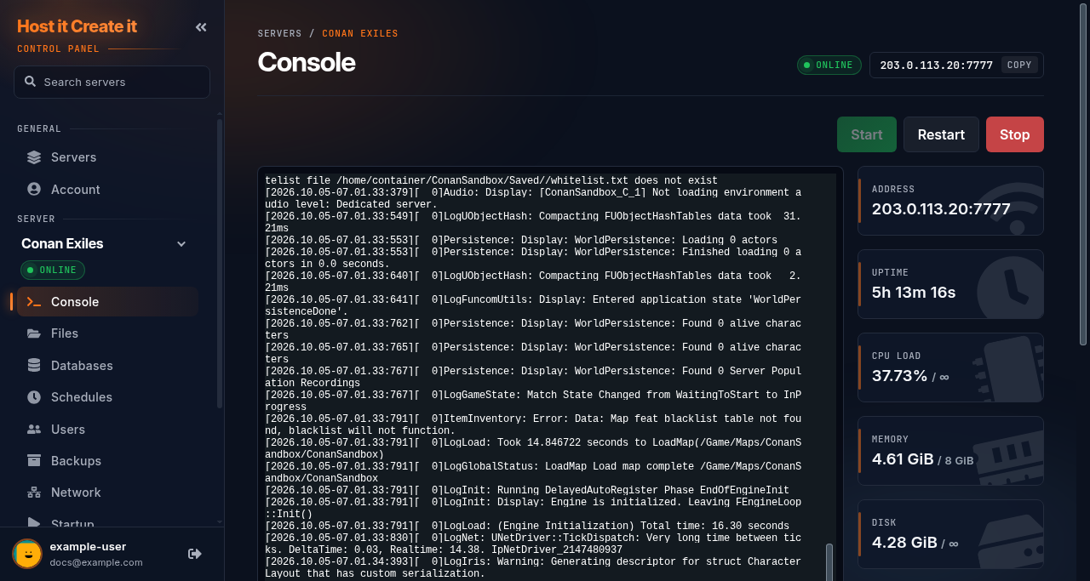The image size is (1090, 581).
Task: Click the CONAN EXILES breadcrumb link
Action: click(x=360, y=34)
